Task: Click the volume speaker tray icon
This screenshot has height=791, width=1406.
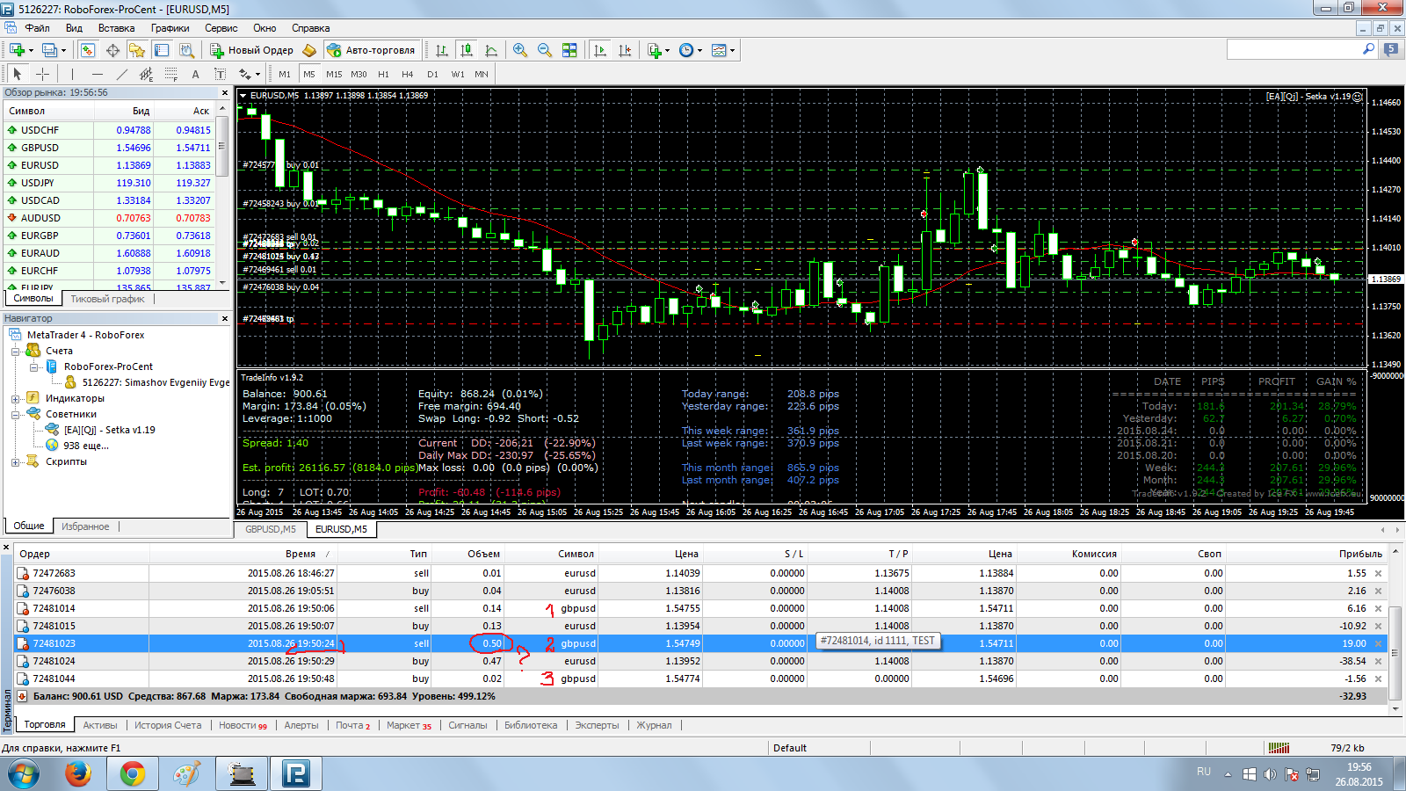Action: click(x=1270, y=774)
